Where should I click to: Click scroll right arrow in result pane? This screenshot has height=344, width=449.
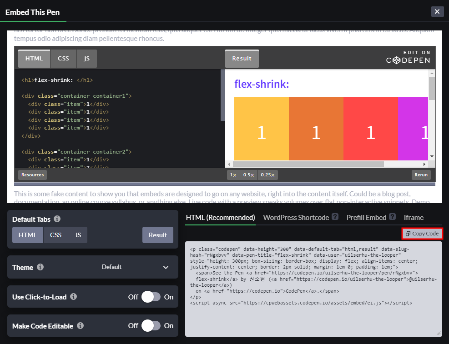coord(424,164)
